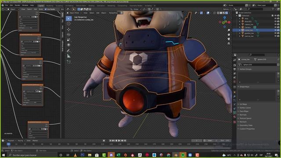Select the Transform tool in viewport toolbar
The image size is (281, 158).
pyautogui.click(x=68, y=45)
